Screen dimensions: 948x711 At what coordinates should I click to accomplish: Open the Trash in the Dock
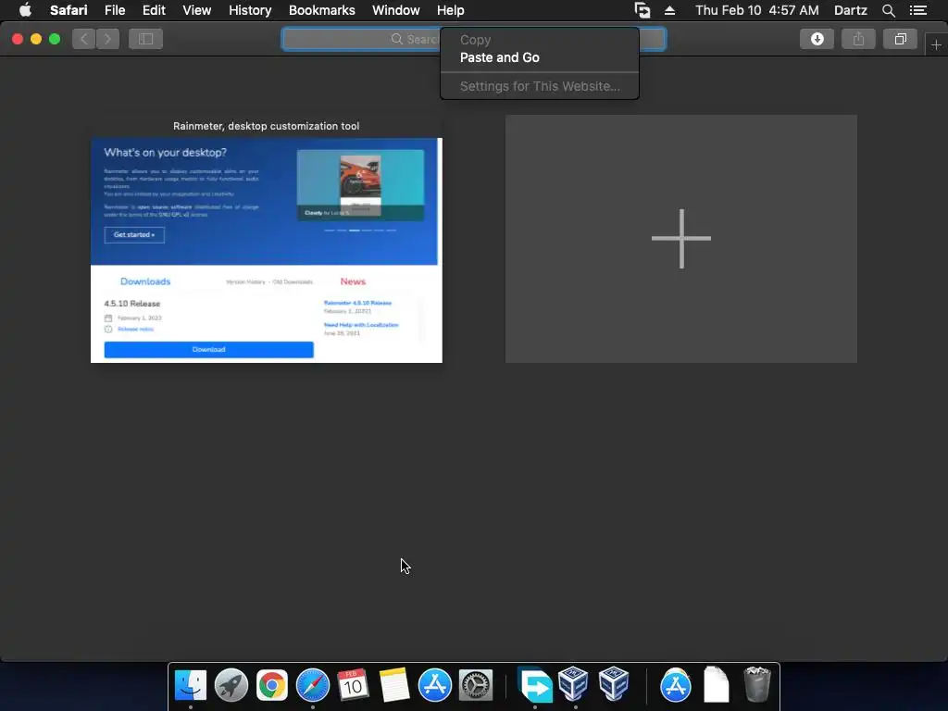coord(757,684)
